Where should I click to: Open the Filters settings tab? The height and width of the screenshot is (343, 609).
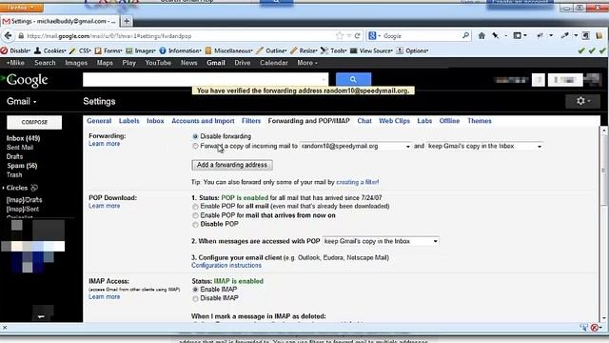pos(251,121)
